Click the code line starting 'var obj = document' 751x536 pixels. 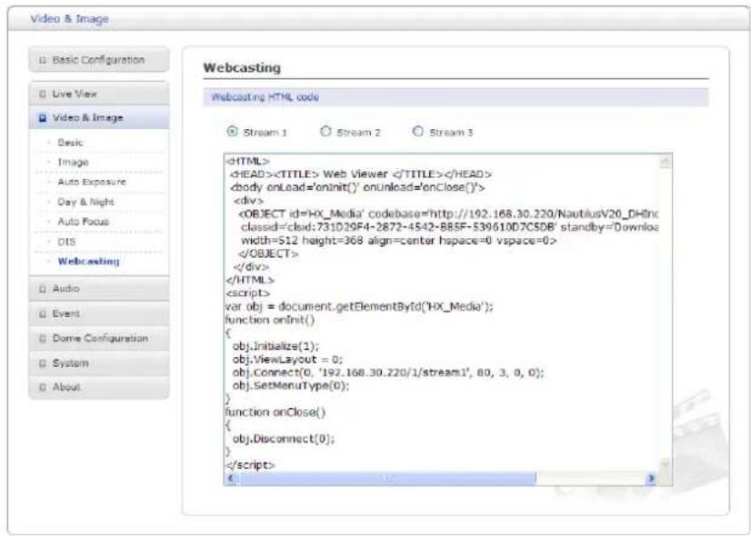click(x=359, y=306)
